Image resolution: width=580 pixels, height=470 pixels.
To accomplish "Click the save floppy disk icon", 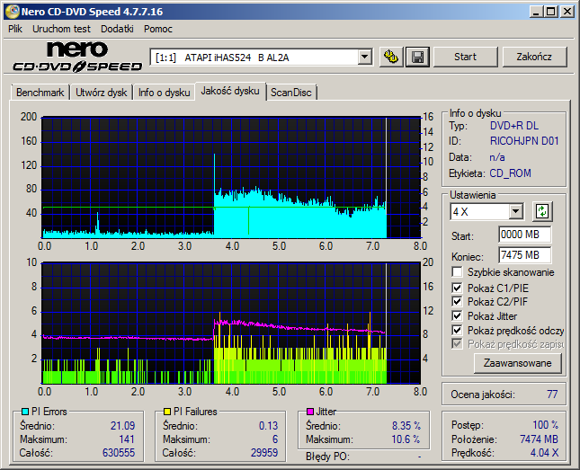I will pyautogui.click(x=417, y=57).
